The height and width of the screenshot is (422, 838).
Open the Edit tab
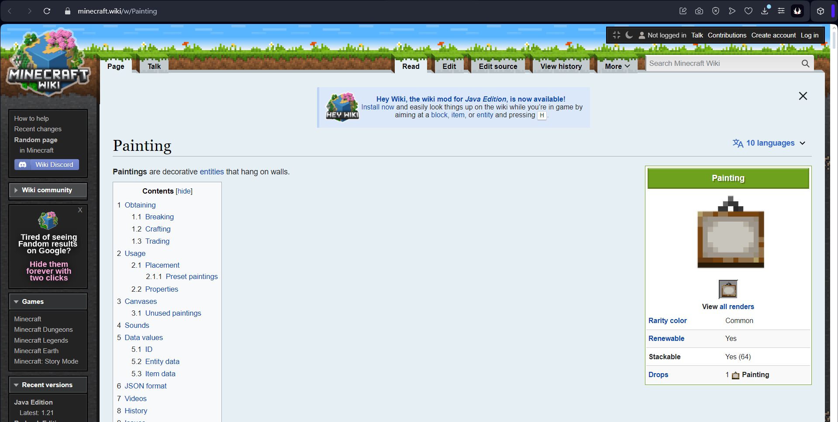449,66
